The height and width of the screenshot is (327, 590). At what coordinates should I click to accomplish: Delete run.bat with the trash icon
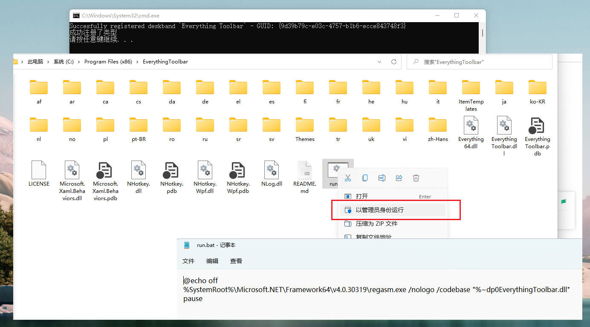tap(416, 178)
